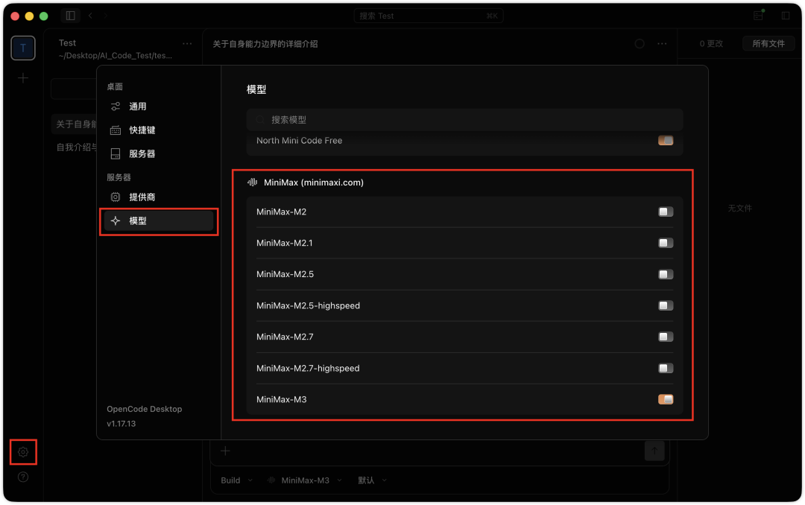Click the 0 更改 changes label

(711, 44)
